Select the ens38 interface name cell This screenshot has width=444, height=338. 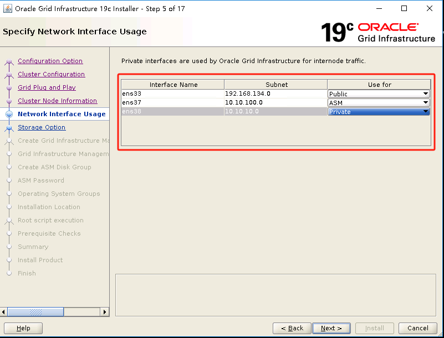coord(173,111)
